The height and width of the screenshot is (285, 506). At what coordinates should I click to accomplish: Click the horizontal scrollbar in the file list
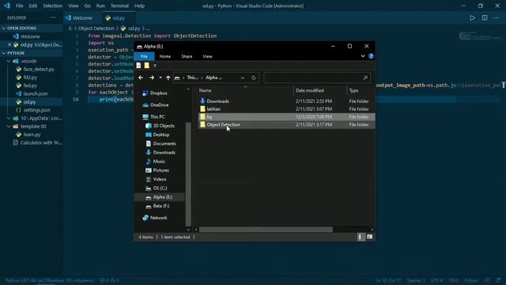(x=266, y=230)
